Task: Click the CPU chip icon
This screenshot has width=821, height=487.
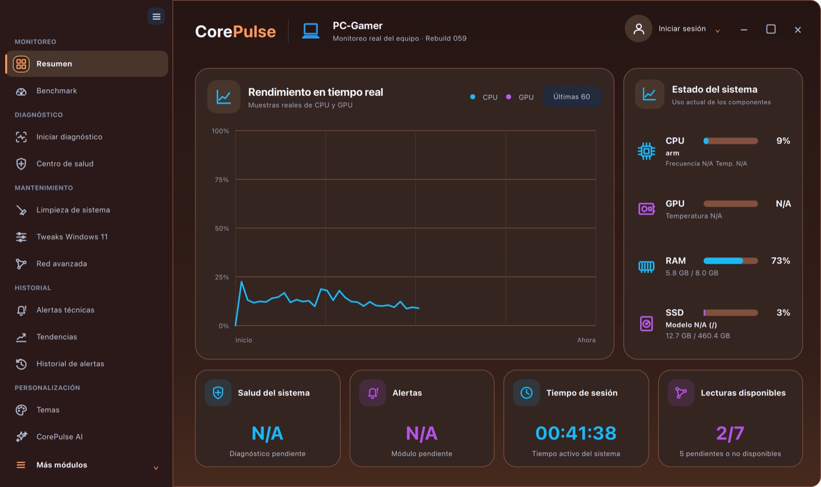Action: point(646,151)
